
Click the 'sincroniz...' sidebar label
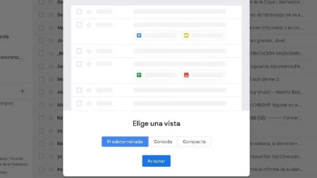click(11, 57)
